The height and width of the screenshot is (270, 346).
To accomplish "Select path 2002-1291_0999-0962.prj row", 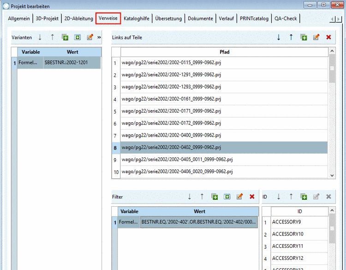I will pos(224,75).
